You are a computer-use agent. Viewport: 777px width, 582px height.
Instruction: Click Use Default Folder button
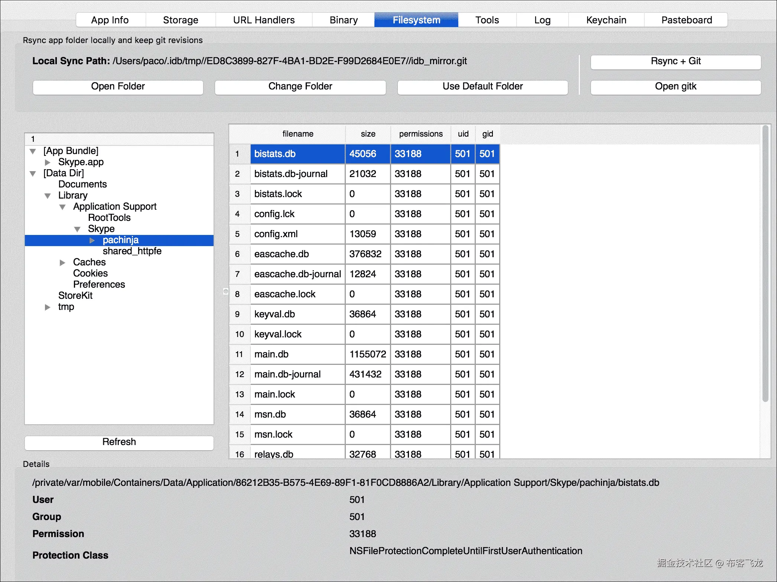pos(482,87)
